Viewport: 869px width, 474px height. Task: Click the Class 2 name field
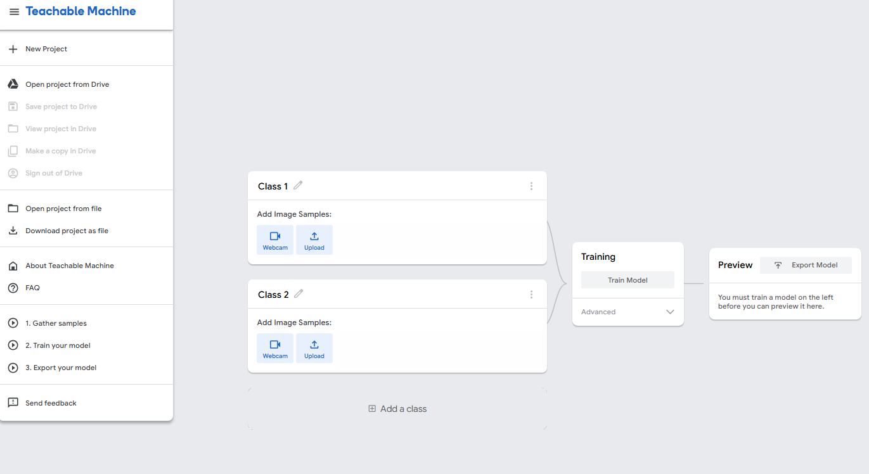(x=273, y=295)
